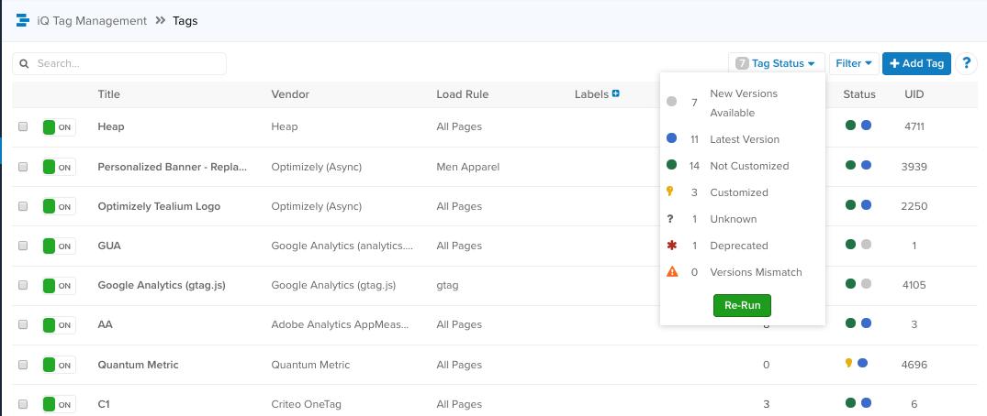Click the yellow Customized pin icon

point(669,191)
